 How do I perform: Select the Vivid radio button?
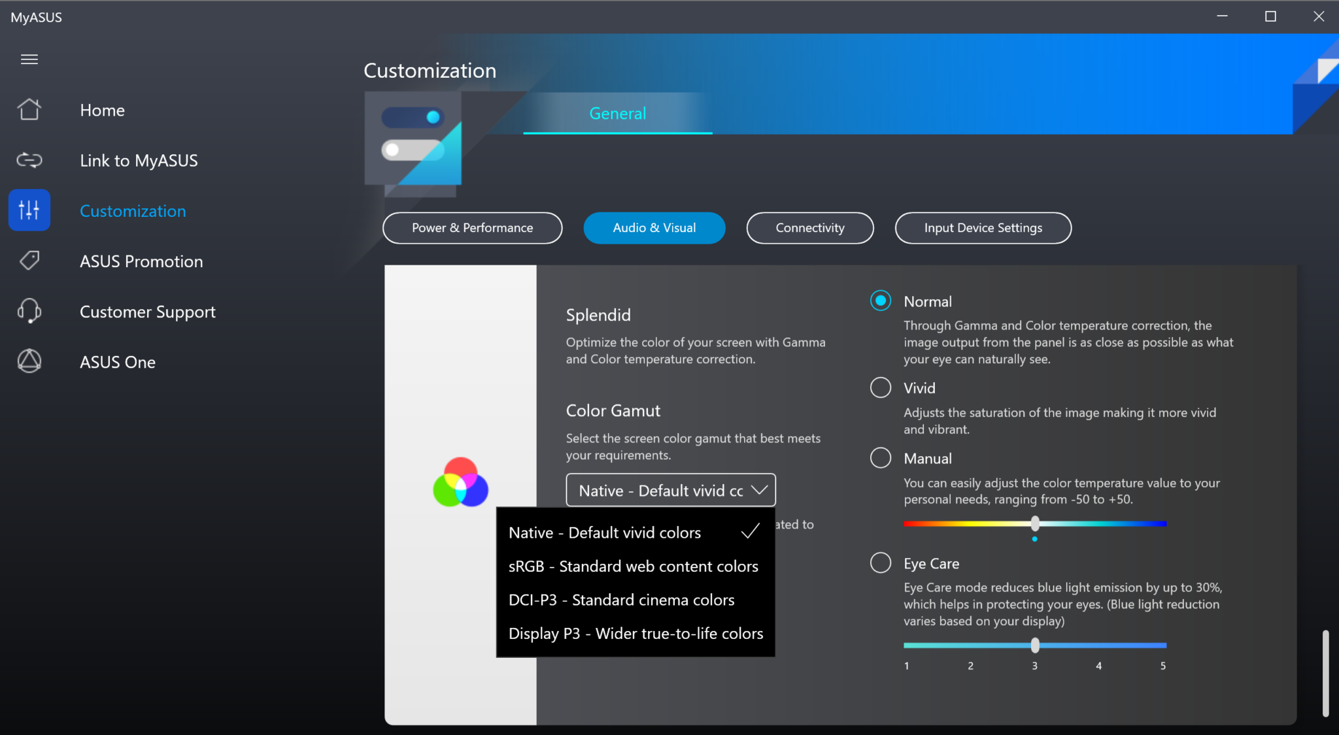click(x=881, y=387)
